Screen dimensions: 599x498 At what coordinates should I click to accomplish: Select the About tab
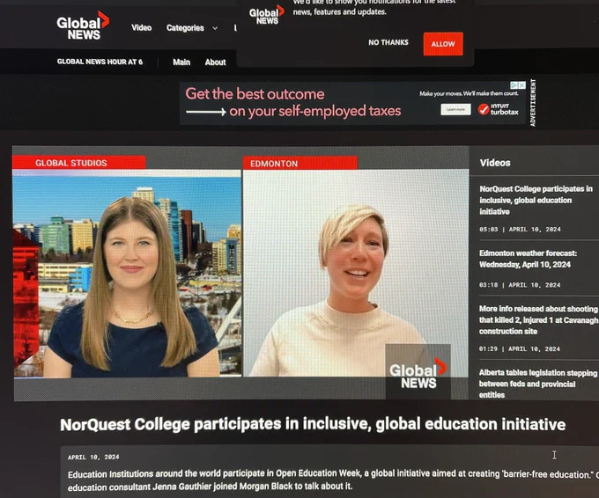(215, 62)
